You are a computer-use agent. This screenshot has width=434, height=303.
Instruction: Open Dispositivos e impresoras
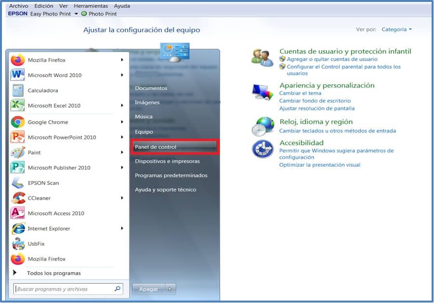pos(167,161)
